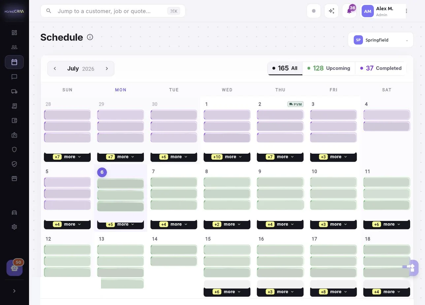Click the AI sparkles icon in header
This screenshot has width=425, height=305.
click(331, 11)
